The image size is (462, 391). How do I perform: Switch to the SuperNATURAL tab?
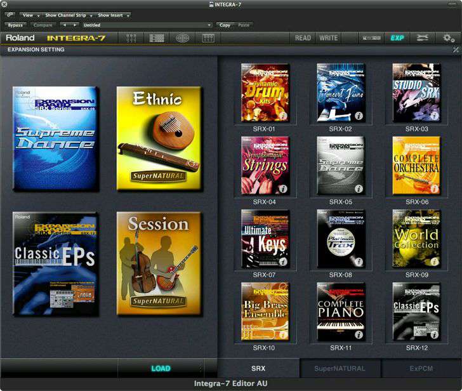340,368
